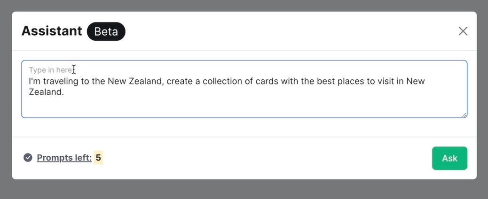Screen dimensions: 488x199
Task: Click the Assistant dialog title
Action: coord(52,31)
